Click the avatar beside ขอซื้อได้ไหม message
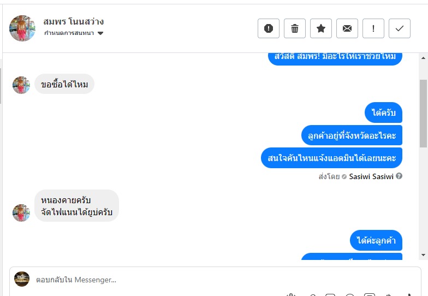 [x=21, y=85]
